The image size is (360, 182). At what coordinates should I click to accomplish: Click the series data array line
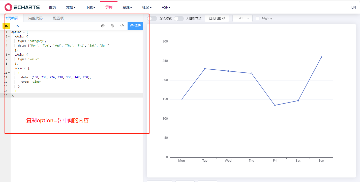[x=56, y=77]
